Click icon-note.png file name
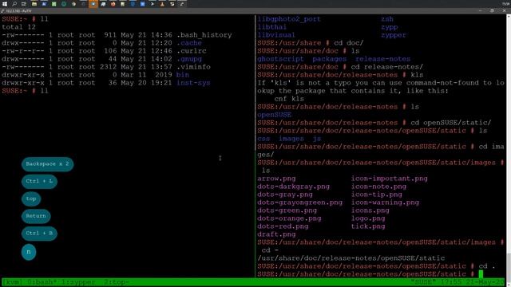The image size is (511, 287). [378, 187]
